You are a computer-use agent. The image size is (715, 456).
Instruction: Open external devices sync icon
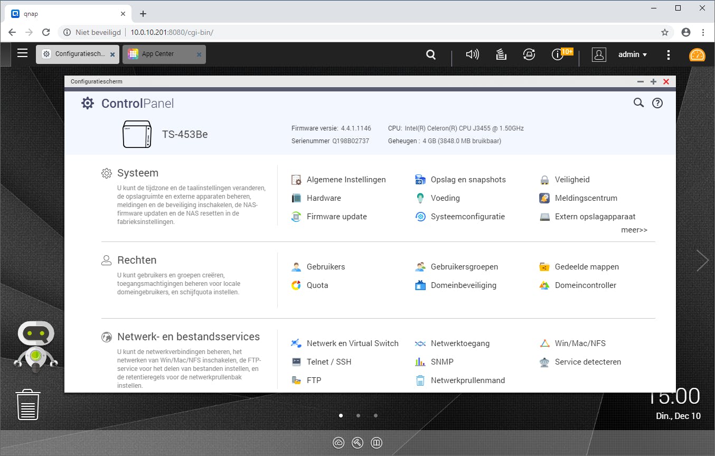[x=529, y=54]
